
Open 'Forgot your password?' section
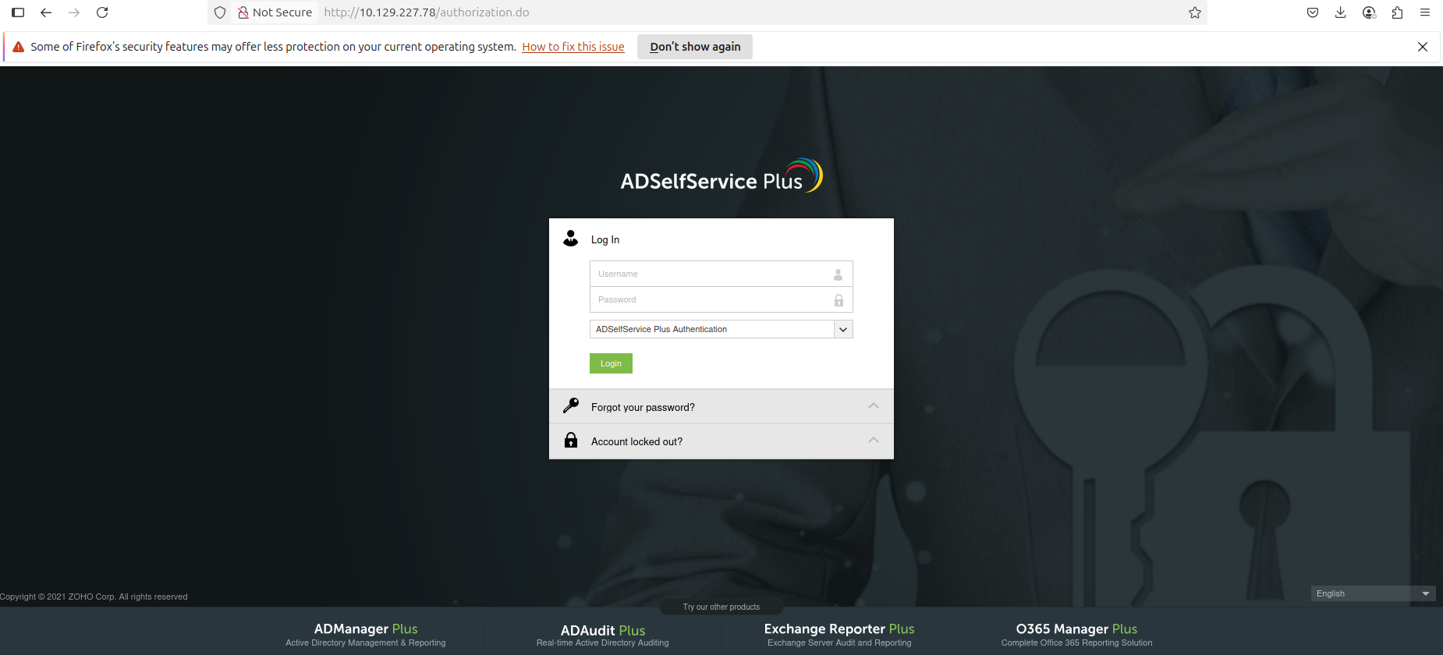[x=721, y=406]
